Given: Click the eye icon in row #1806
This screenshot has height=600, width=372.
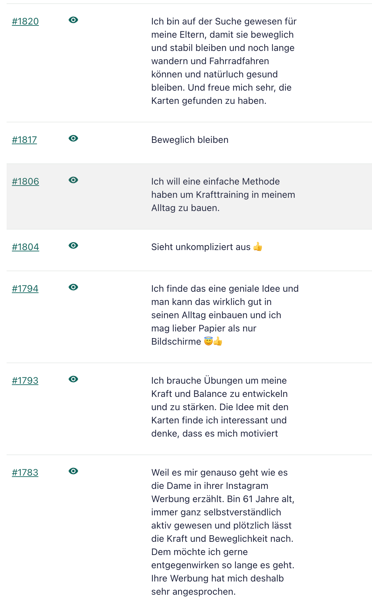Looking at the screenshot, I should click(73, 180).
